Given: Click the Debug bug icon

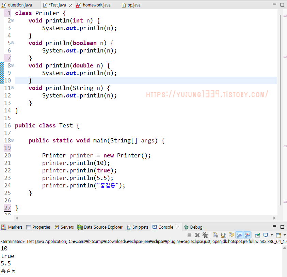Looking at the screenshot, I should click(186, 227).
